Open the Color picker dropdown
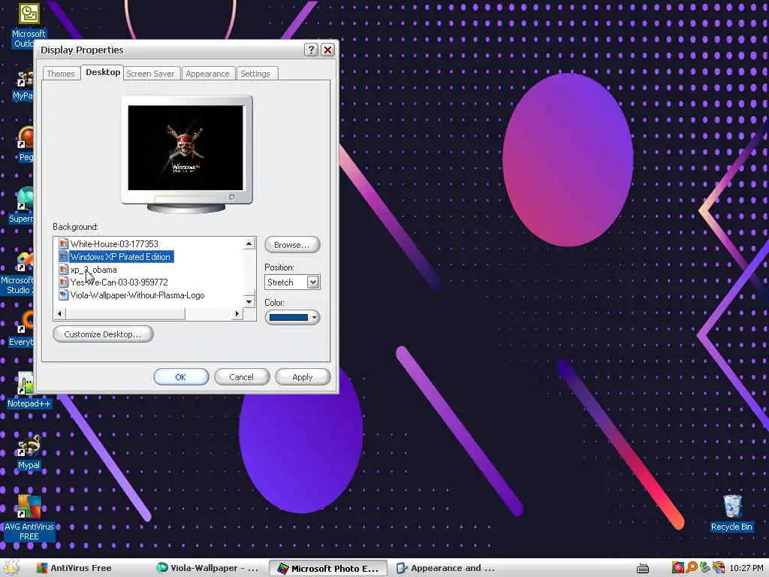Viewport: 769px width, 577px height. click(x=292, y=318)
